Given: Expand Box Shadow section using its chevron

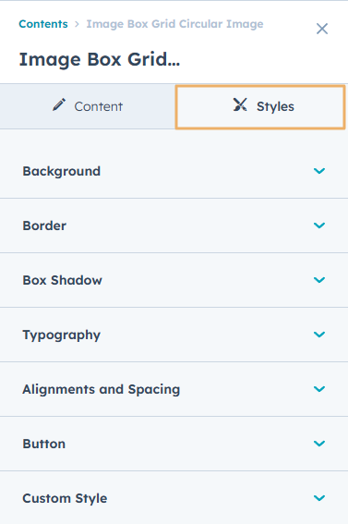Looking at the screenshot, I should click(x=319, y=280).
